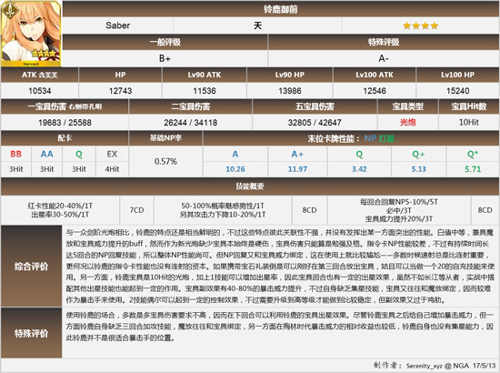Click the 'Lv100 ATK' column header
This screenshot has width=500, height=373.
375,75
